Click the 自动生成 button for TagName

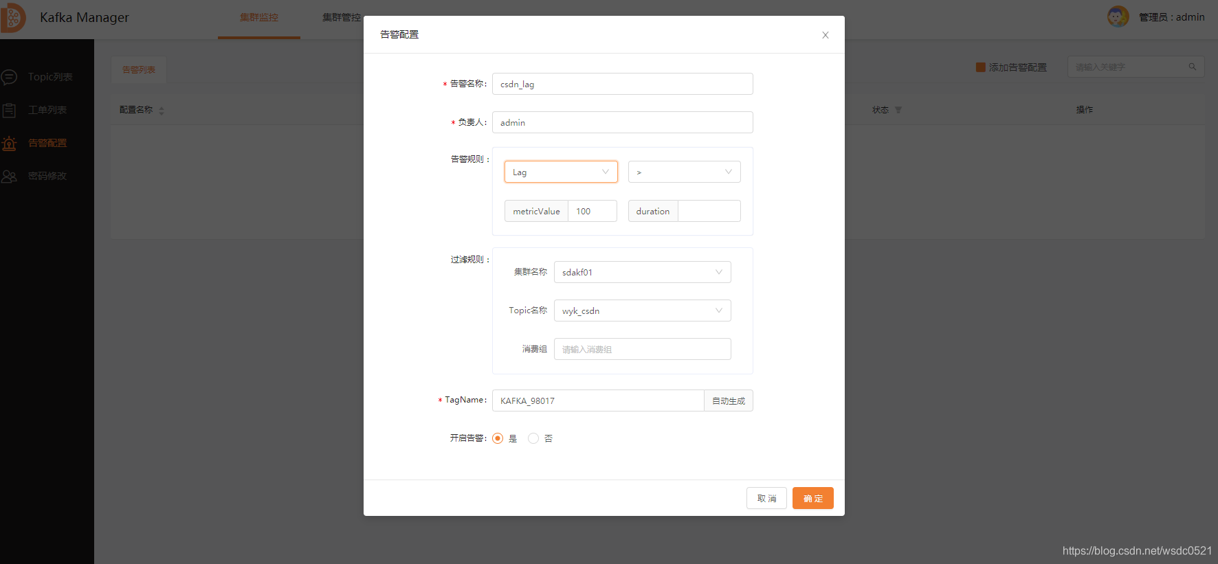[729, 401]
